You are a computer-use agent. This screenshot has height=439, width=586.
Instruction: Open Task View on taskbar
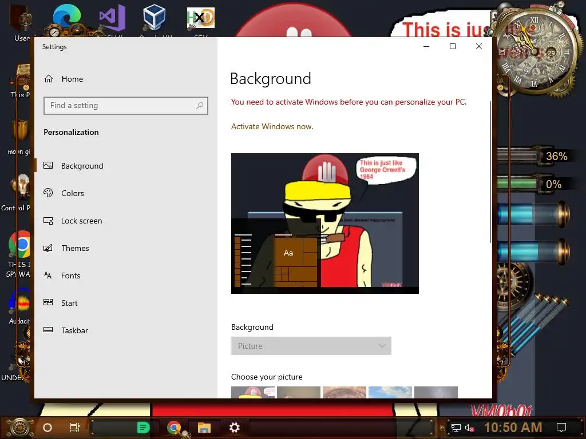coord(75,428)
